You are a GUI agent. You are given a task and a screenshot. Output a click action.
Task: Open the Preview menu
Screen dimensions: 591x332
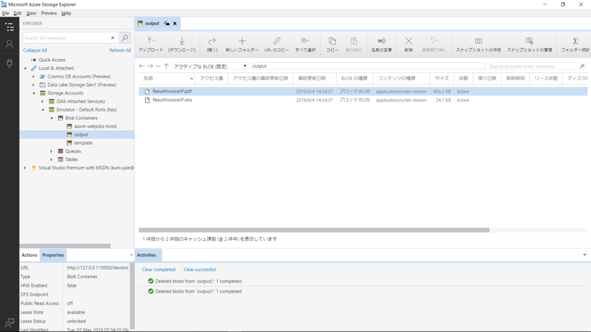click(x=49, y=13)
